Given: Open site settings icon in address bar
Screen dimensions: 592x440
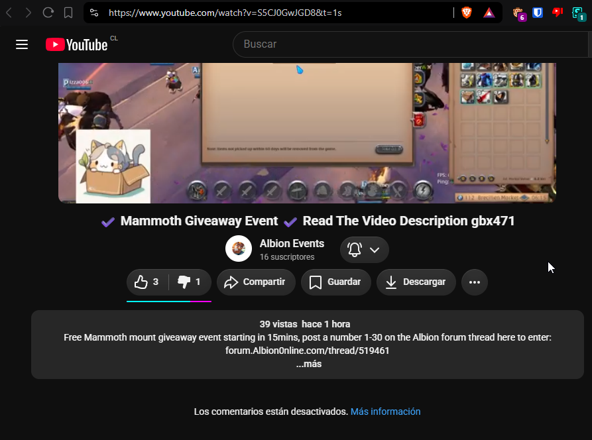Looking at the screenshot, I should point(94,13).
